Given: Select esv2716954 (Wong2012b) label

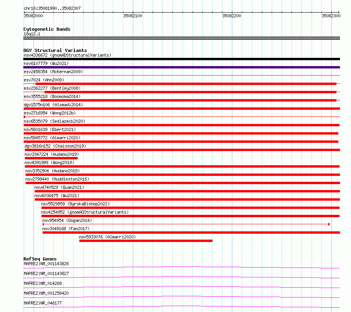Looking at the screenshot, I should coord(50,113).
